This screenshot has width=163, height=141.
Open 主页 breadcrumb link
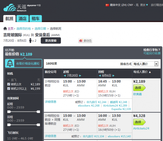pos(11,28)
